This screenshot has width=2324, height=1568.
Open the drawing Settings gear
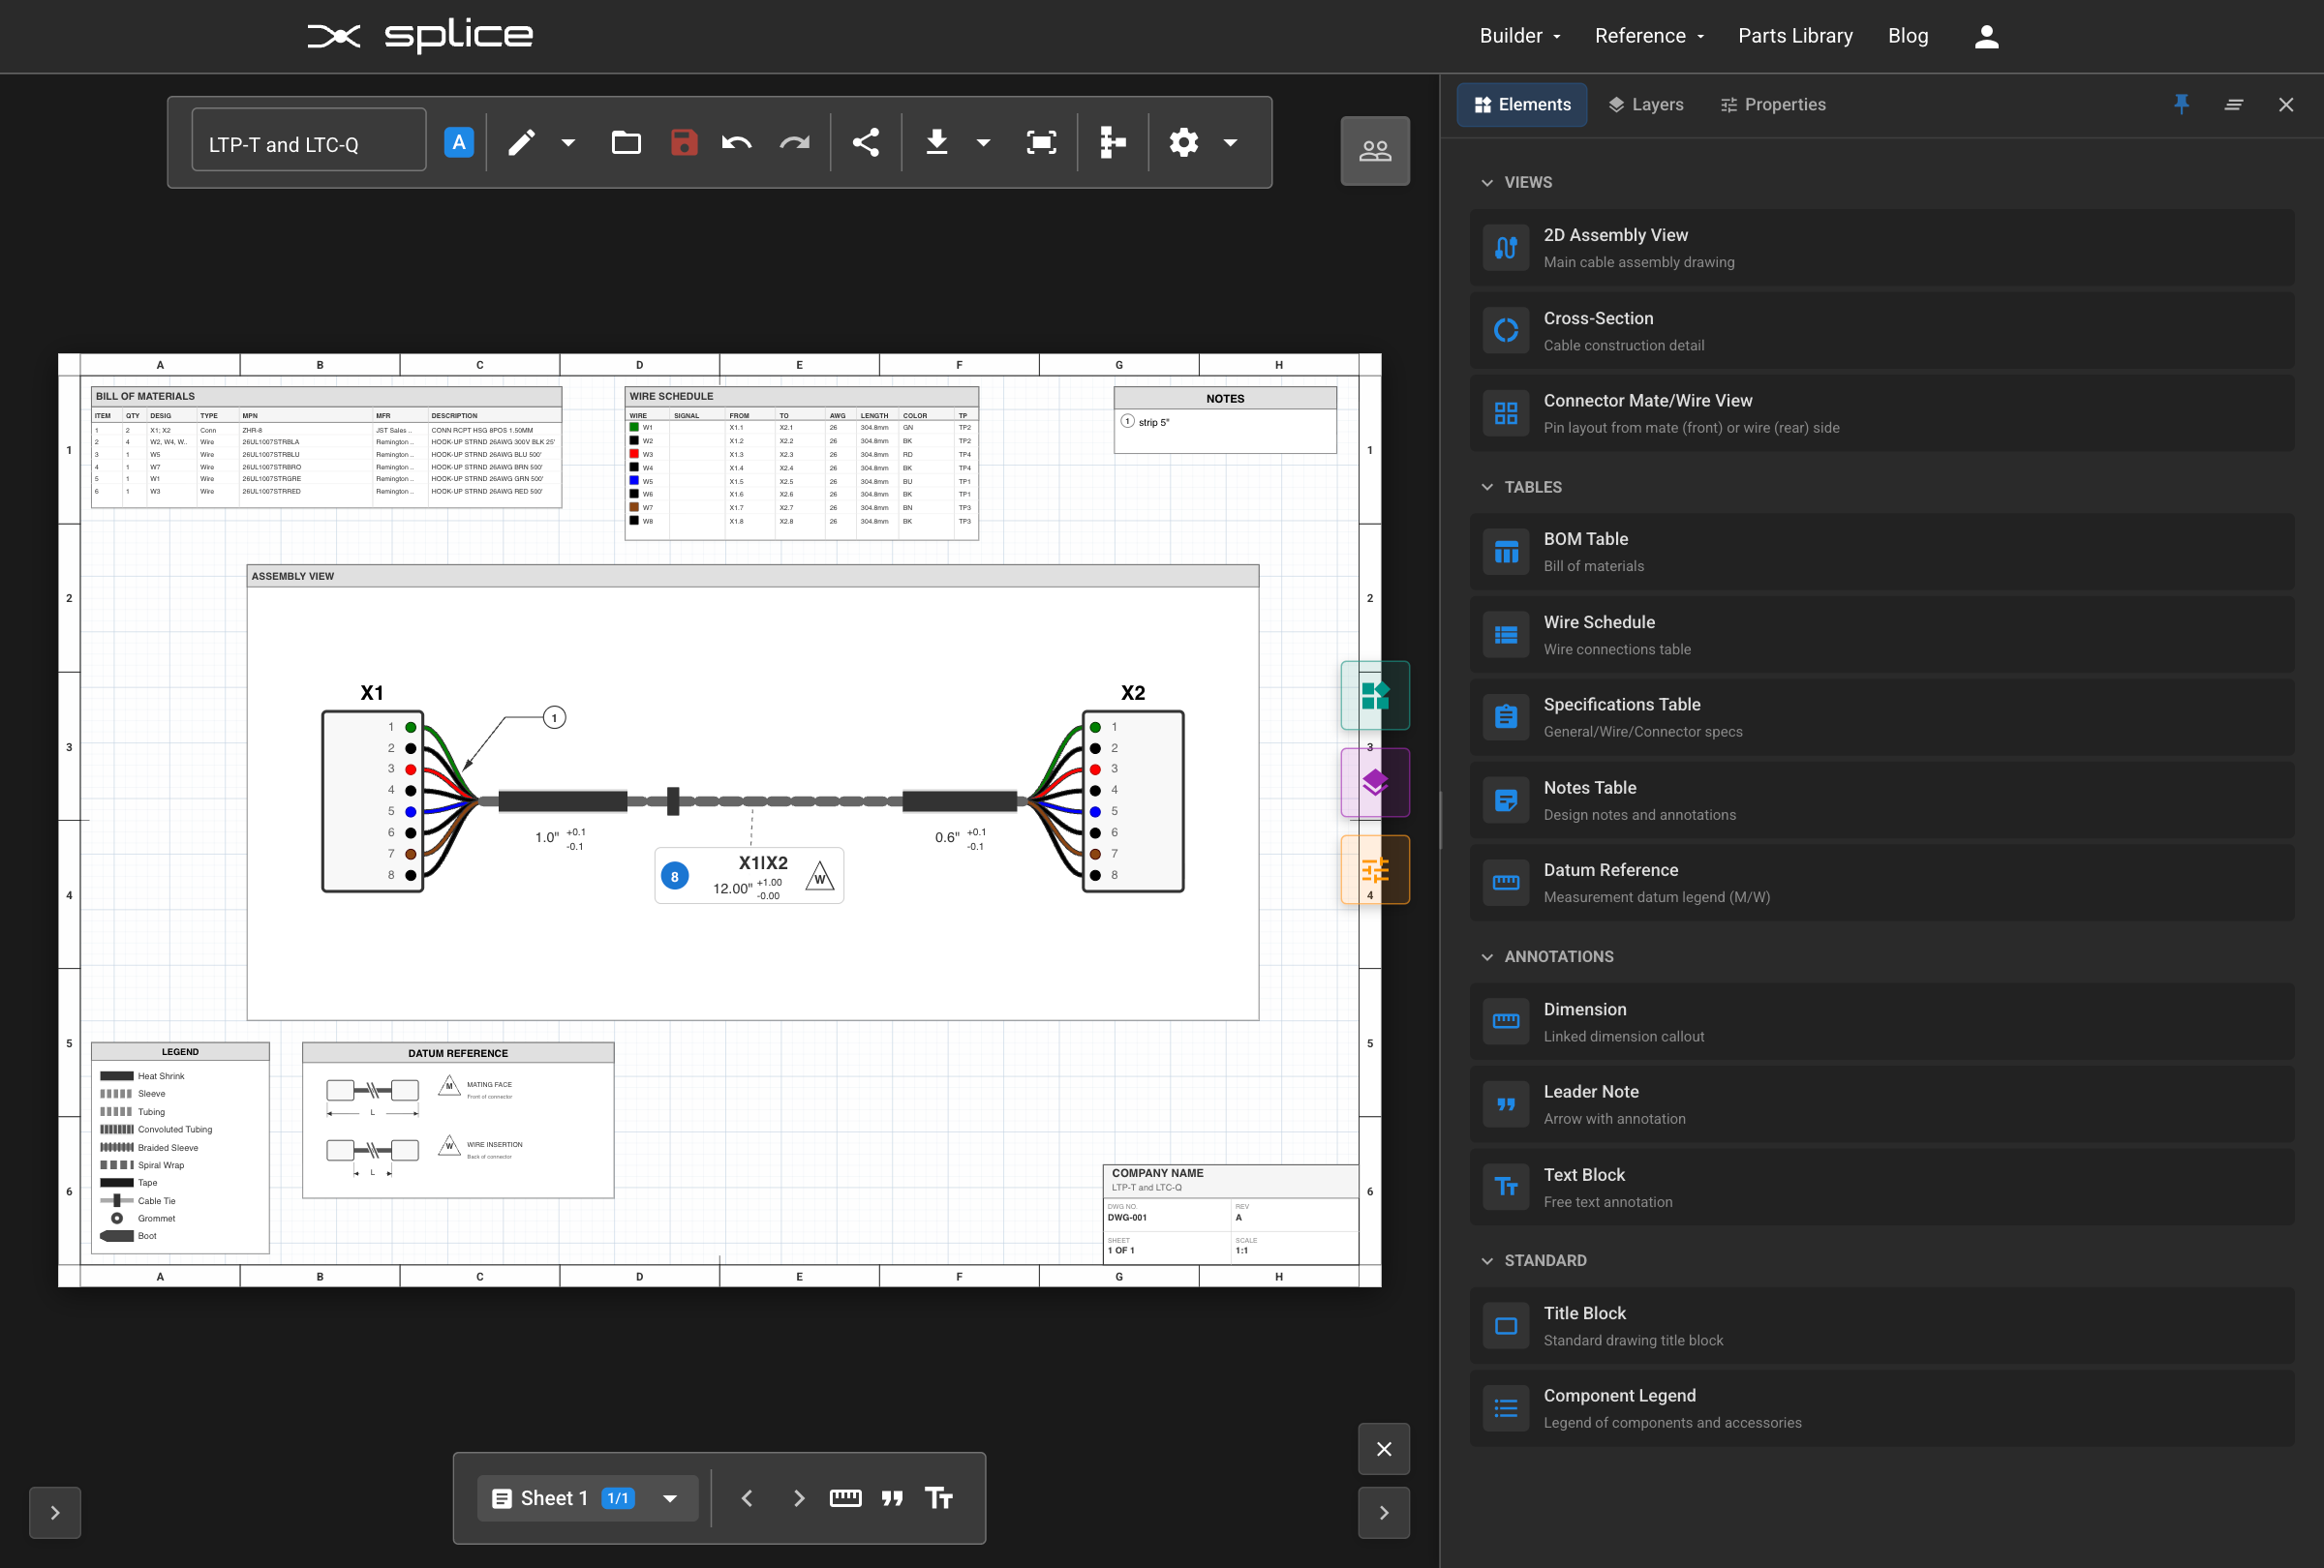(1183, 142)
